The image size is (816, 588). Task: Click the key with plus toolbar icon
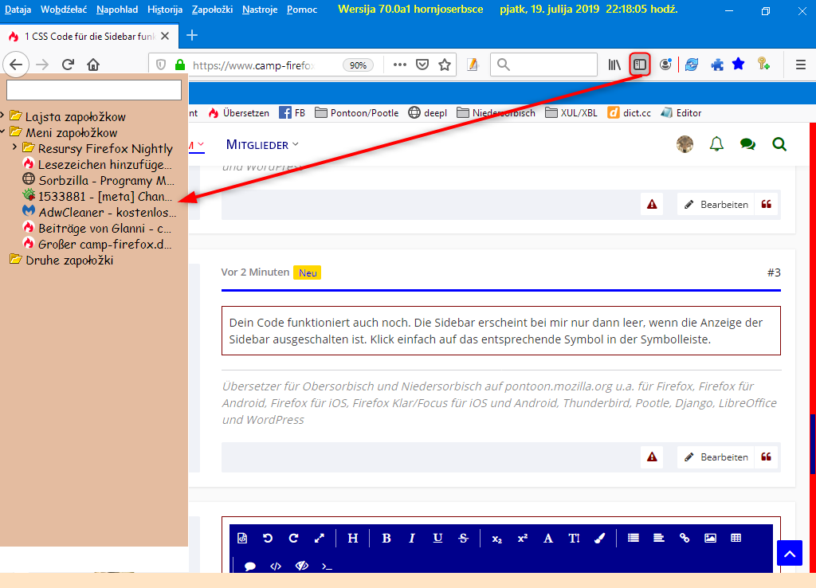763,64
